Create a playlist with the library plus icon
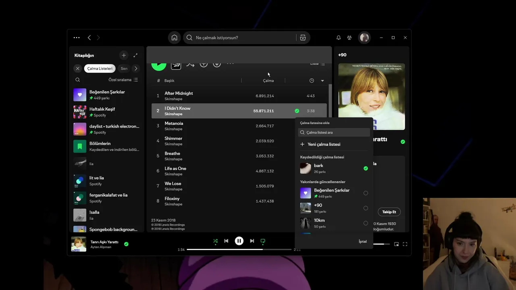This screenshot has width=516, height=290. (x=124, y=55)
